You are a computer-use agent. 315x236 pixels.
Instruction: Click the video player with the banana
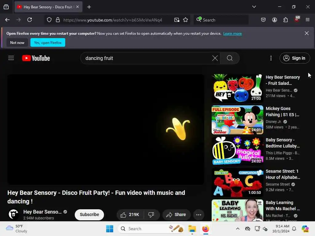coord(106,129)
